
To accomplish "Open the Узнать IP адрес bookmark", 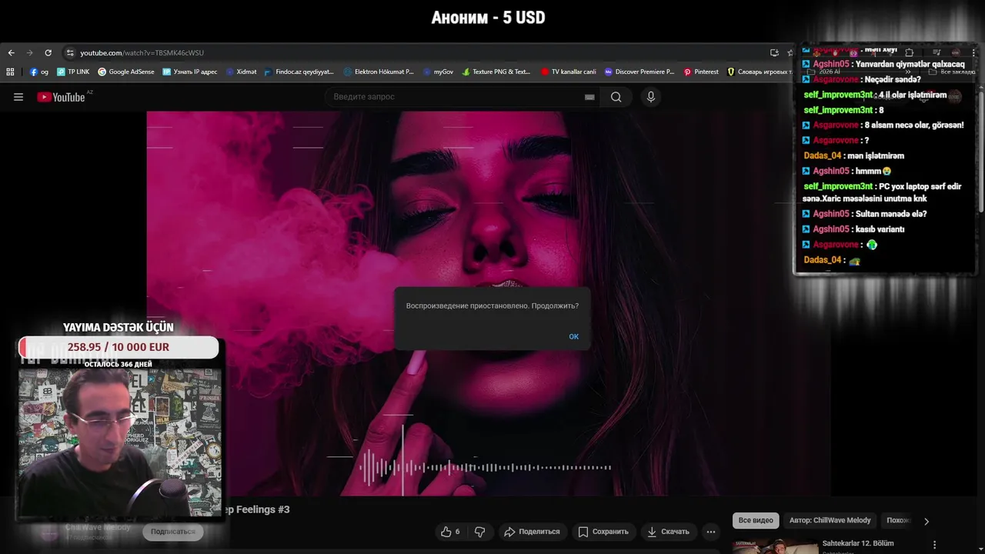I will click(190, 72).
